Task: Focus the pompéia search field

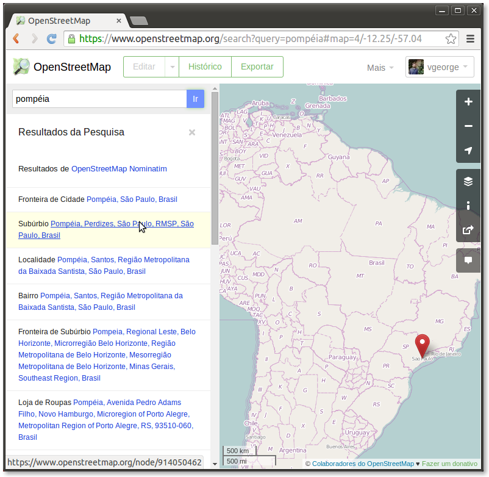Action: pyautogui.click(x=99, y=99)
